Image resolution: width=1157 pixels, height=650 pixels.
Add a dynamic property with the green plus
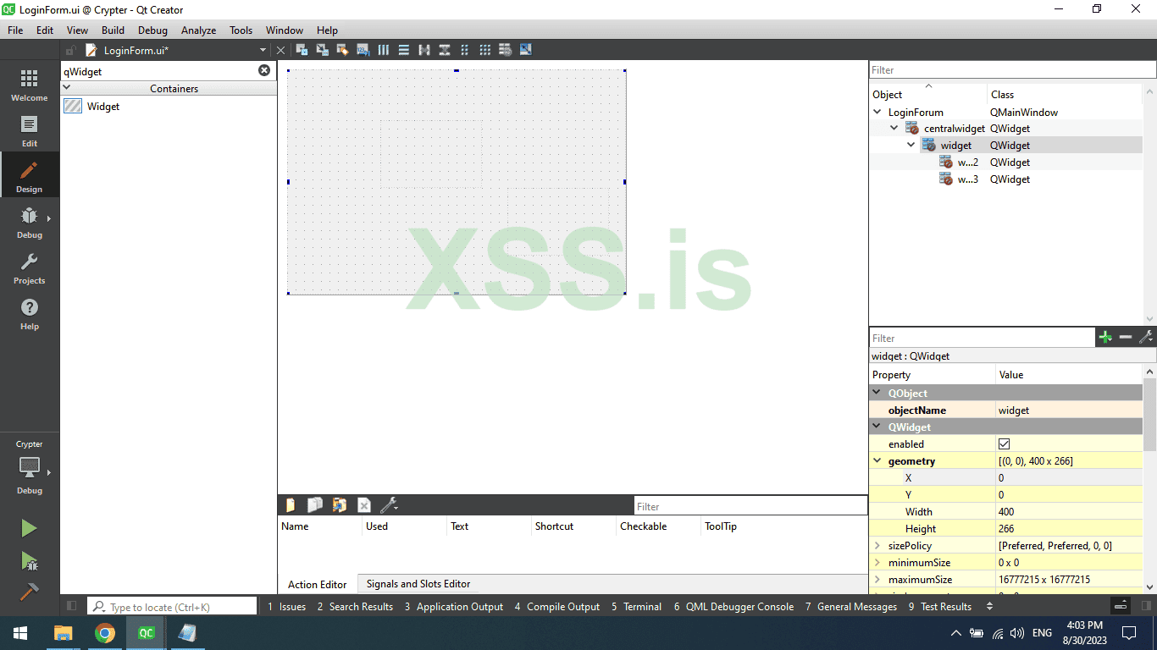pos(1105,337)
